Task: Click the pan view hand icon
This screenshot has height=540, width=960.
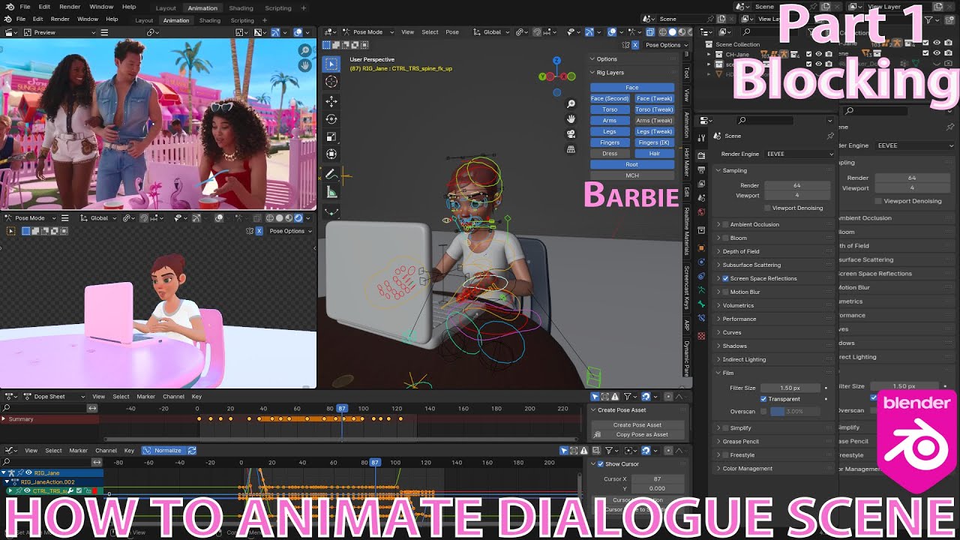Action: [x=571, y=119]
